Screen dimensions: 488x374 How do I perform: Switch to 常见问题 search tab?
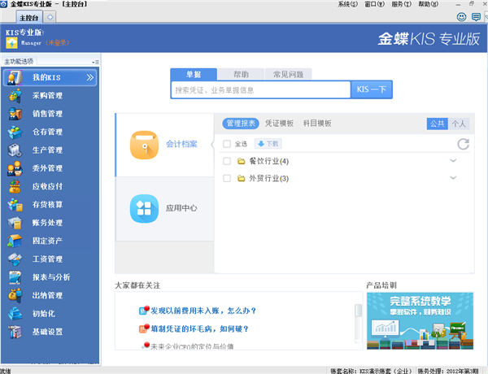289,74
